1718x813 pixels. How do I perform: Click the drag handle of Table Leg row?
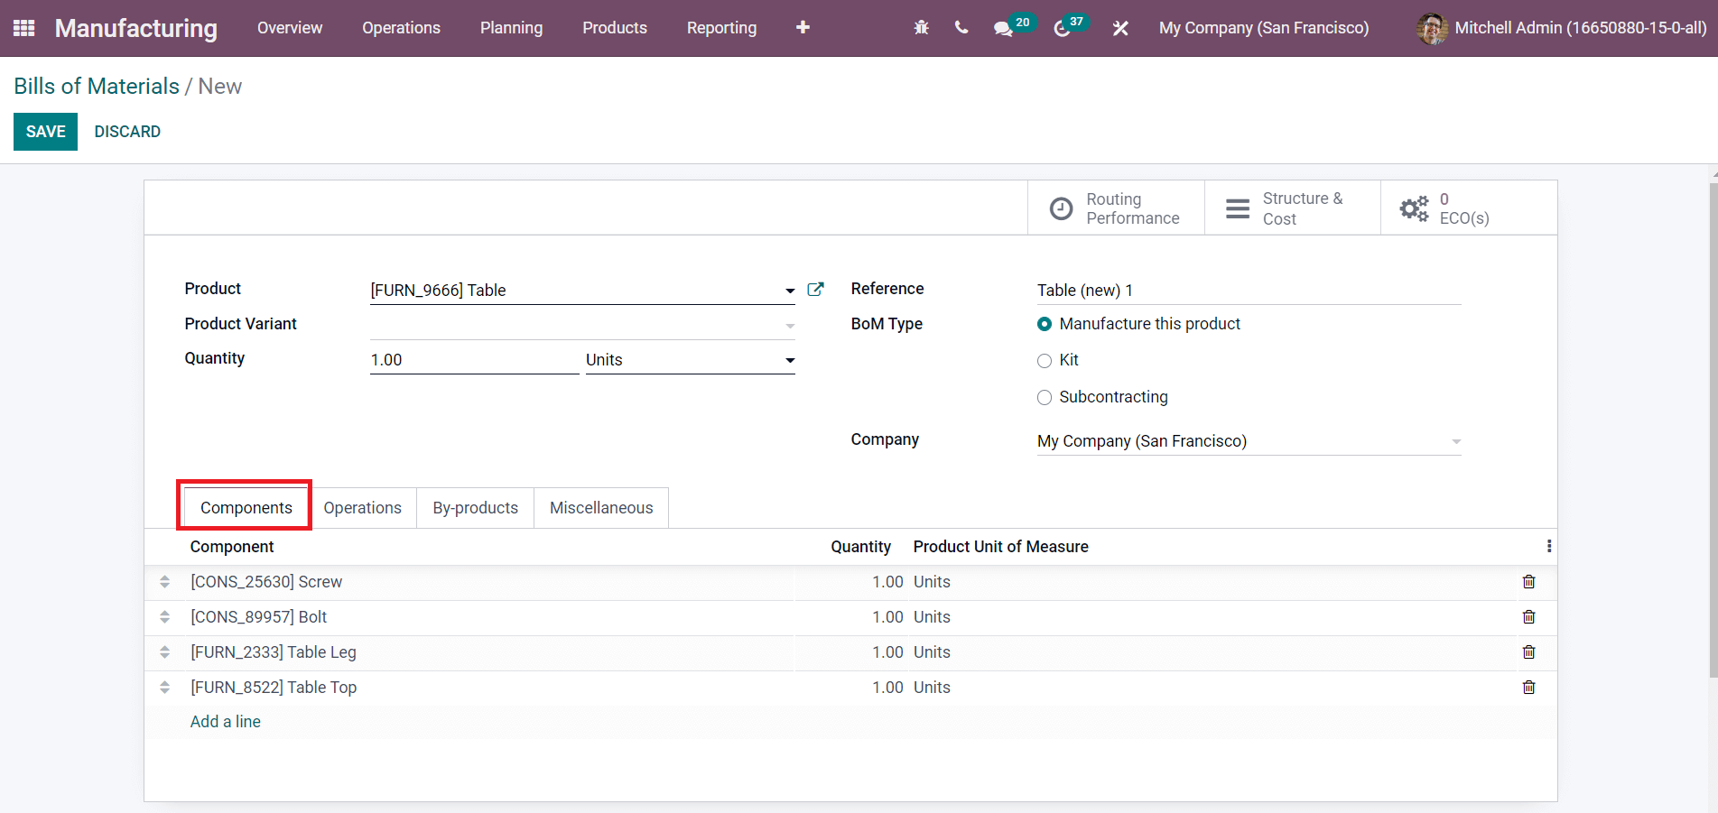coord(164,652)
